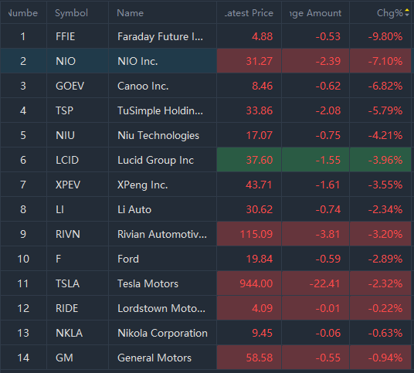This screenshot has width=414, height=373.
Task: Click the price 944.00 for Tesla
Action: [256, 283]
